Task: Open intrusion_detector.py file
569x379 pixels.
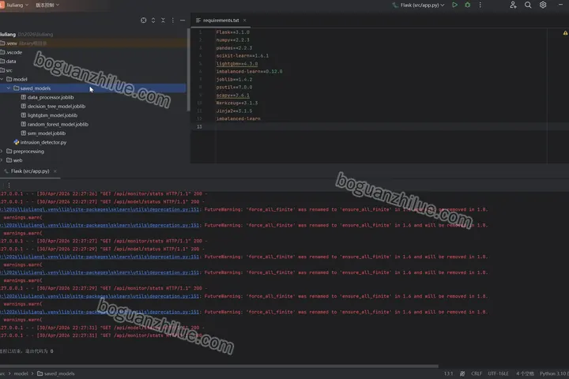Action: (43, 143)
